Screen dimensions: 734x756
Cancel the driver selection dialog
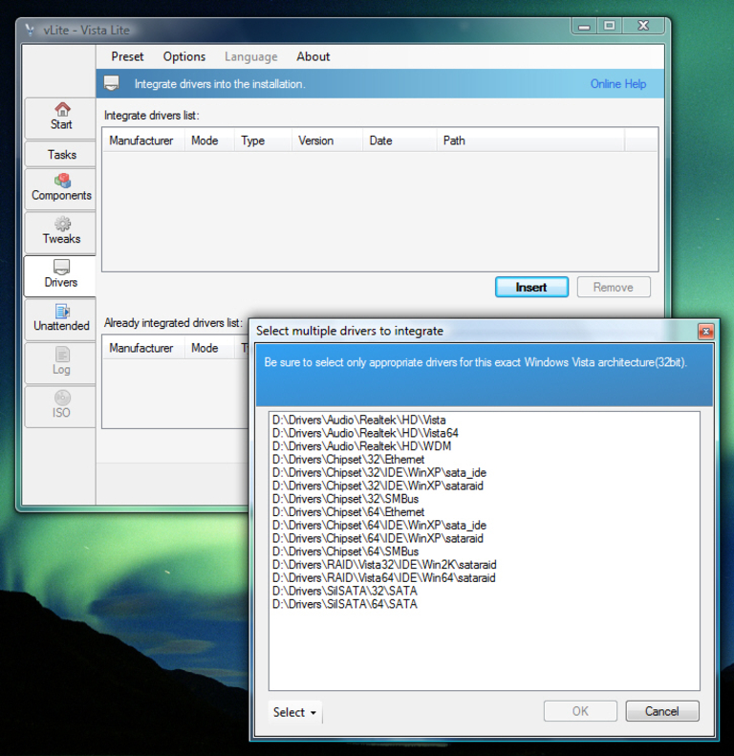[662, 711]
